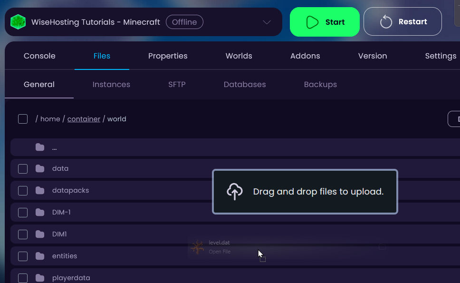Expand the server selector chevron
Viewport: 460px width, 283px height.
pos(267,22)
